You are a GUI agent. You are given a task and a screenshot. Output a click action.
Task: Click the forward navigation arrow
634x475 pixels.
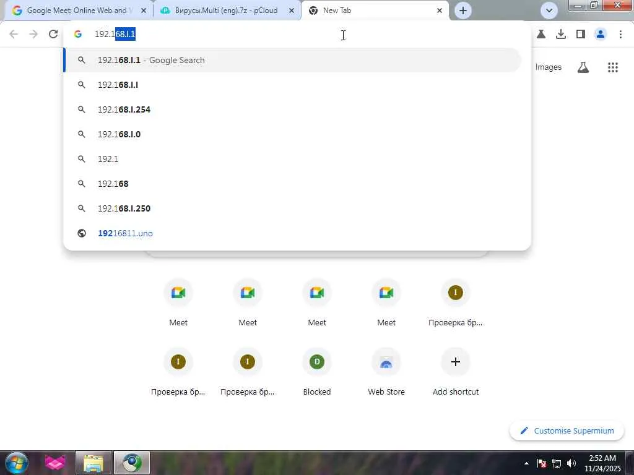point(33,35)
